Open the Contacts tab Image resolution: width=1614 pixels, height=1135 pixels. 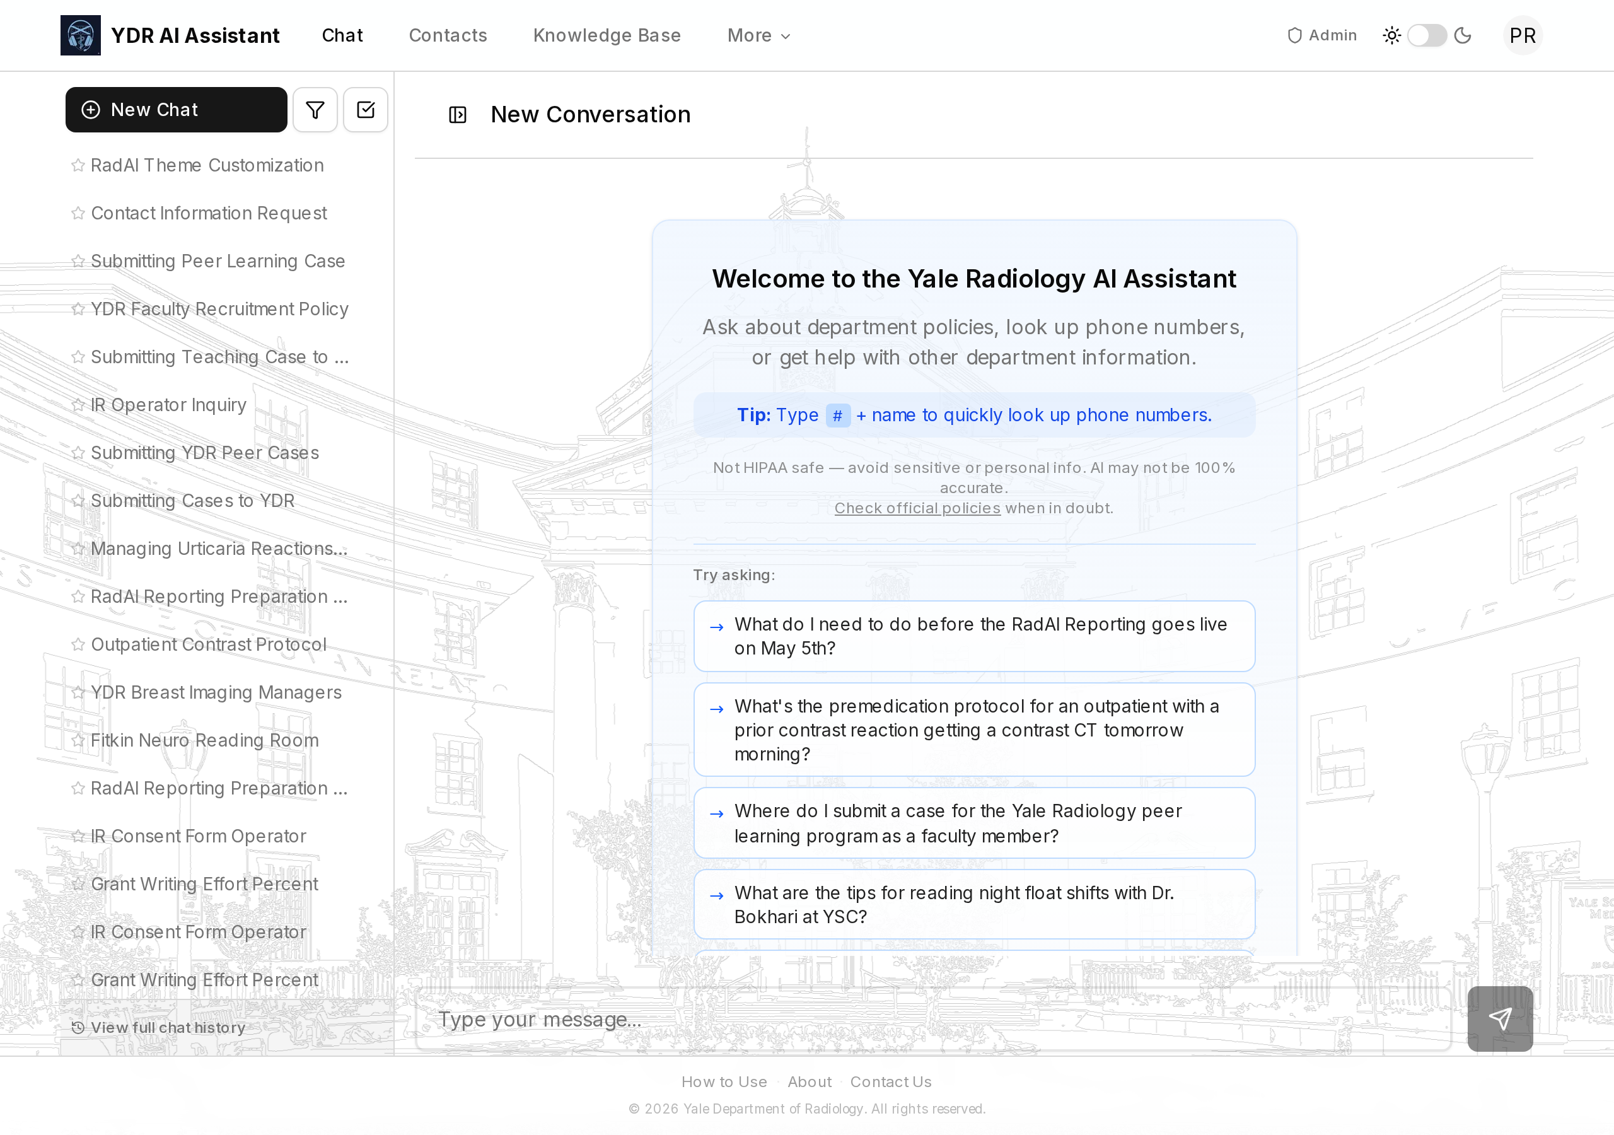tap(448, 35)
